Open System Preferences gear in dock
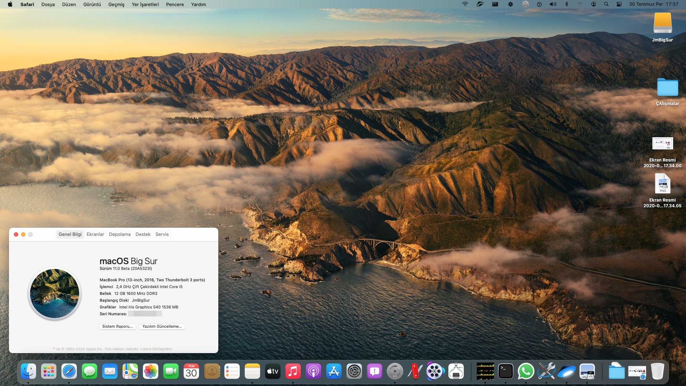 (354, 371)
